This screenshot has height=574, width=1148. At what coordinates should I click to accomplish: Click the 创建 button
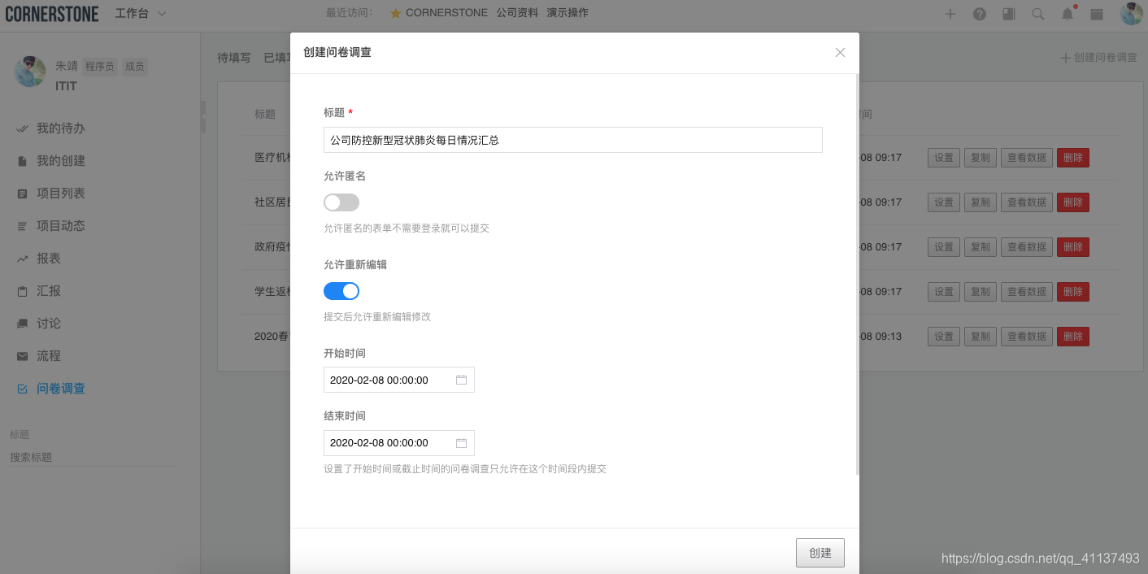(x=820, y=553)
